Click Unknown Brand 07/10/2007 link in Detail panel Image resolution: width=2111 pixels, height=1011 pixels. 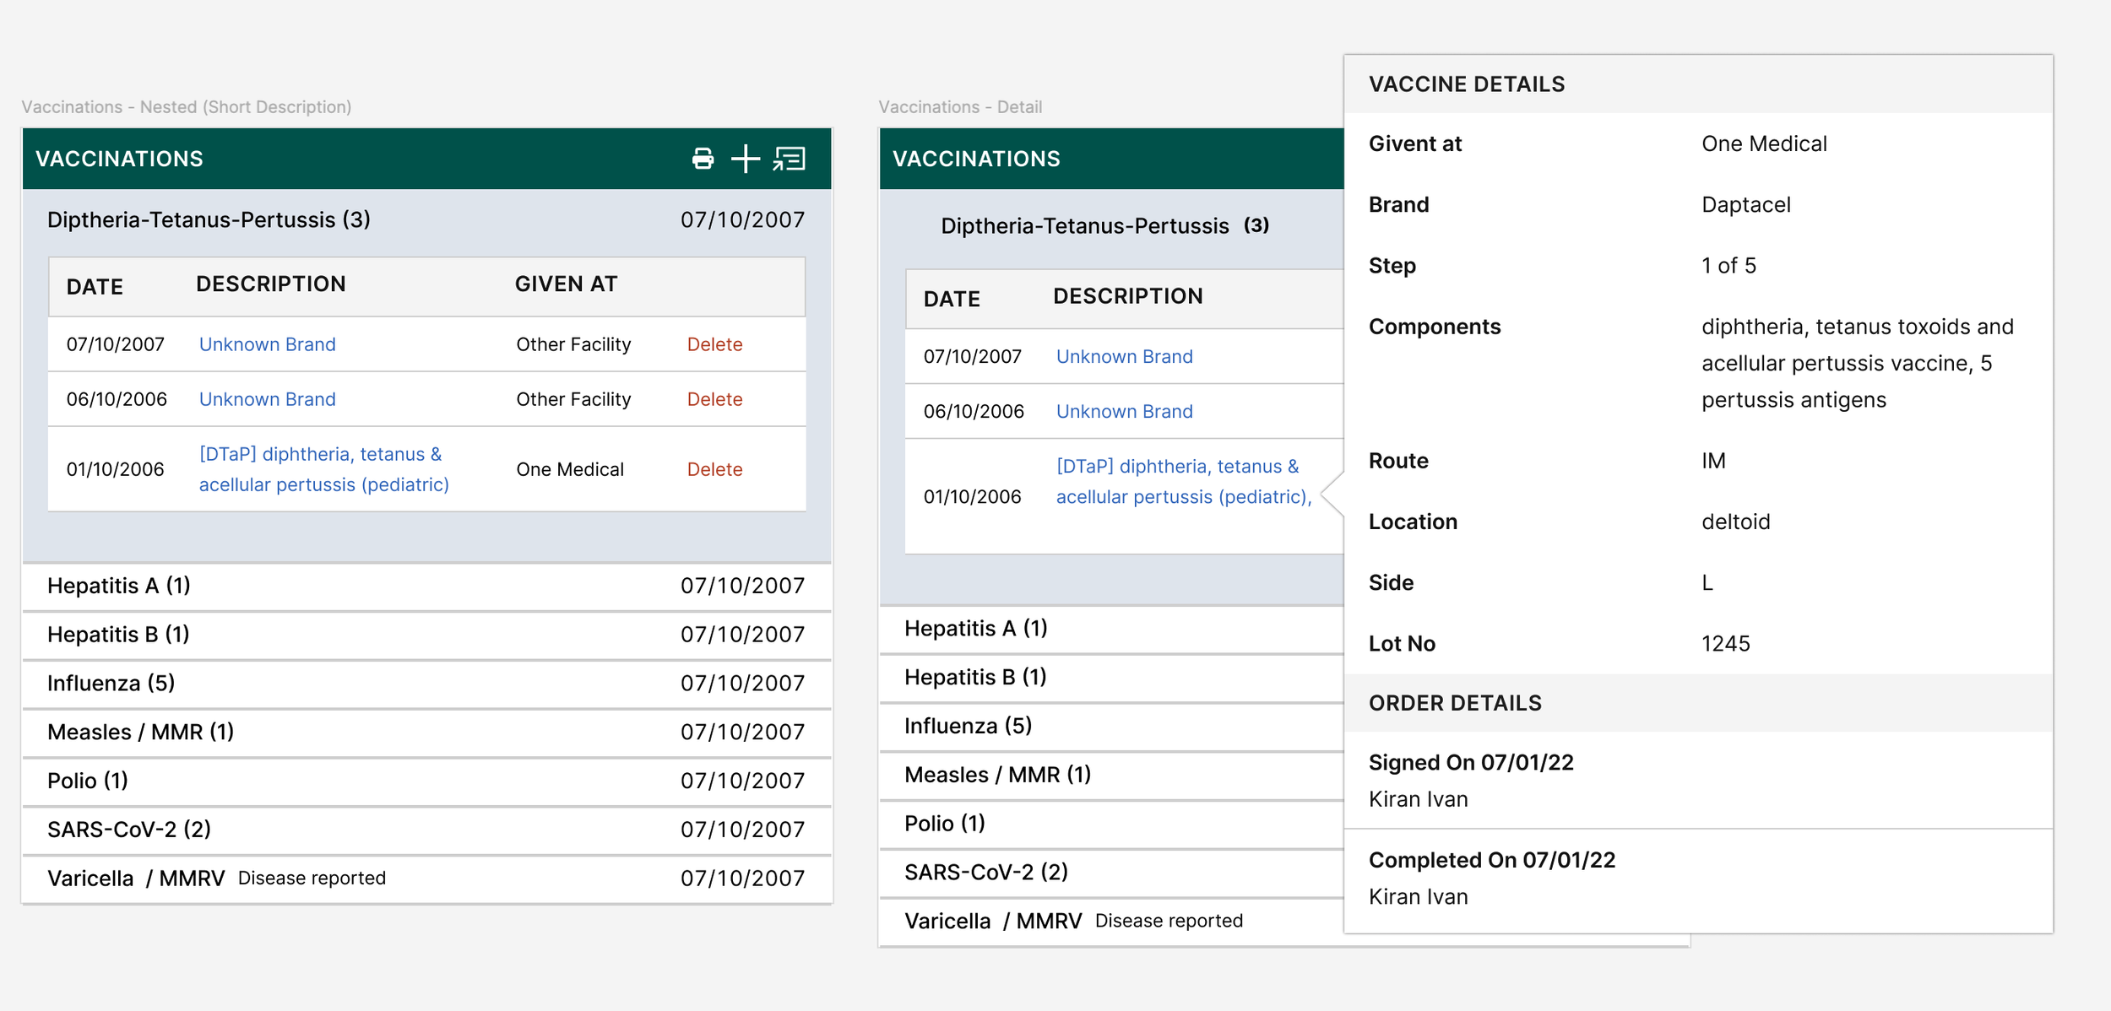pos(1124,357)
